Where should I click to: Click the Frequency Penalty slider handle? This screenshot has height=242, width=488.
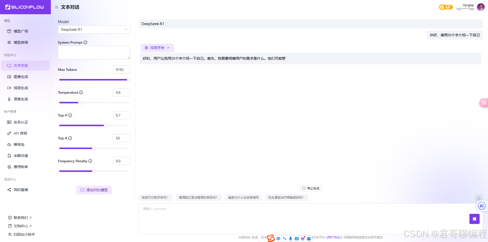tap(94, 171)
